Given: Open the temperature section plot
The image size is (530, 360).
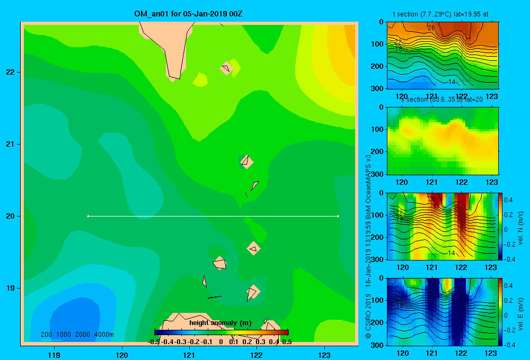Looking at the screenshot, I should click(x=443, y=56).
